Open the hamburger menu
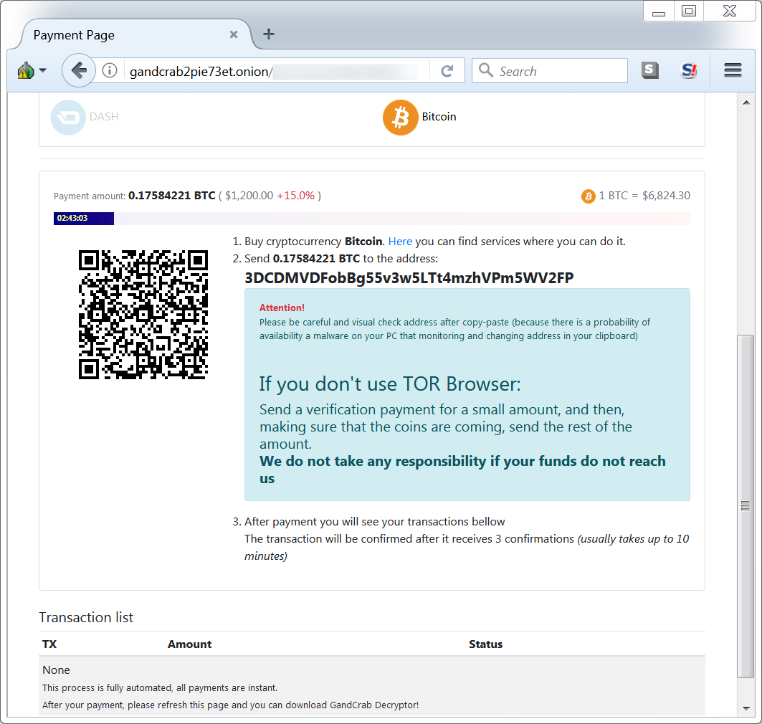The width and height of the screenshot is (762, 724). pos(733,70)
